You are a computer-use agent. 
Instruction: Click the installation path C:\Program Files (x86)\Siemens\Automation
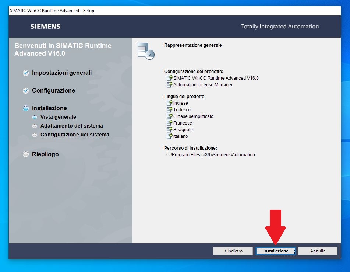(x=211, y=155)
